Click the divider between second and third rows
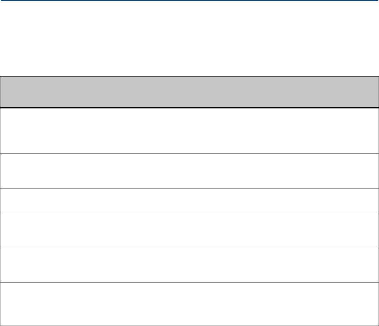 point(189,188)
